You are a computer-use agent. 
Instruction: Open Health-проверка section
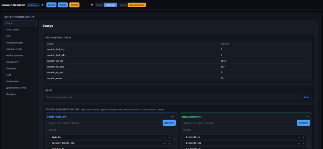21,56
